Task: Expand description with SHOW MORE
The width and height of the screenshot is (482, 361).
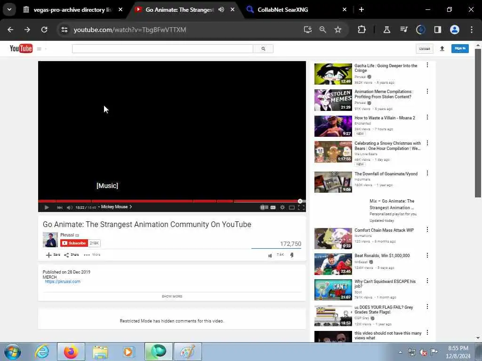Action: coord(172,296)
